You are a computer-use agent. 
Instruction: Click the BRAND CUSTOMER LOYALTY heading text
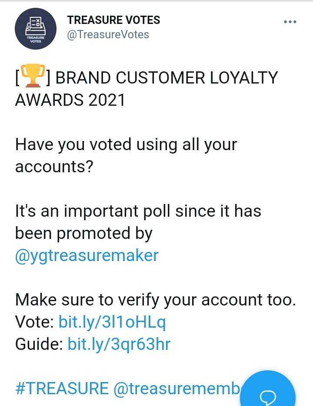[166, 78]
